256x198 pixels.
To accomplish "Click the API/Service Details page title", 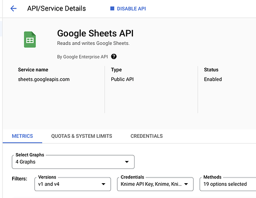I will (x=56, y=8).
